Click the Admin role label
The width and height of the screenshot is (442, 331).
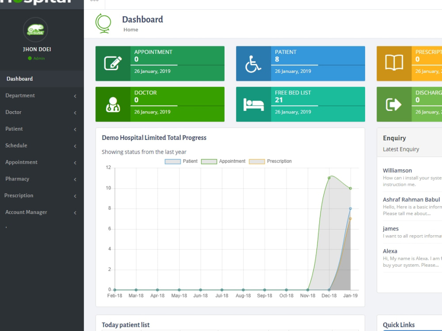click(x=39, y=58)
